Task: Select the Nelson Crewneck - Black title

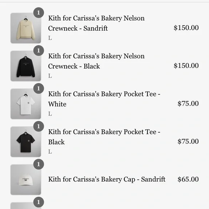Action: [x=96, y=61]
